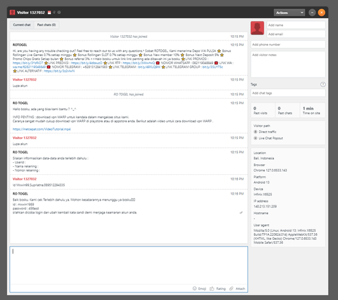338x300 pixels.
Task: Click the Live Chat Popout path icon
Action: point(256,138)
